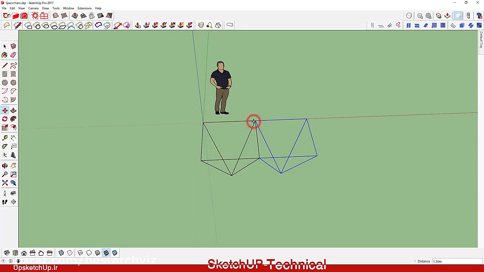Open the Extensions menu
Image resolution: width=484 pixels, height=272 pixels.
point(84,8)
